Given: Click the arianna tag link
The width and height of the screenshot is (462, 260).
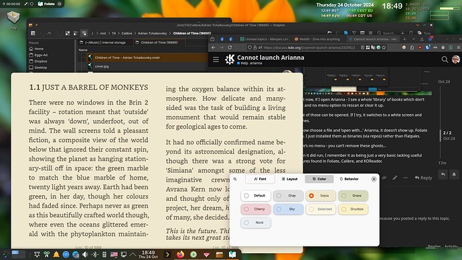Looking at the screenshot, I should coord(256,63).
